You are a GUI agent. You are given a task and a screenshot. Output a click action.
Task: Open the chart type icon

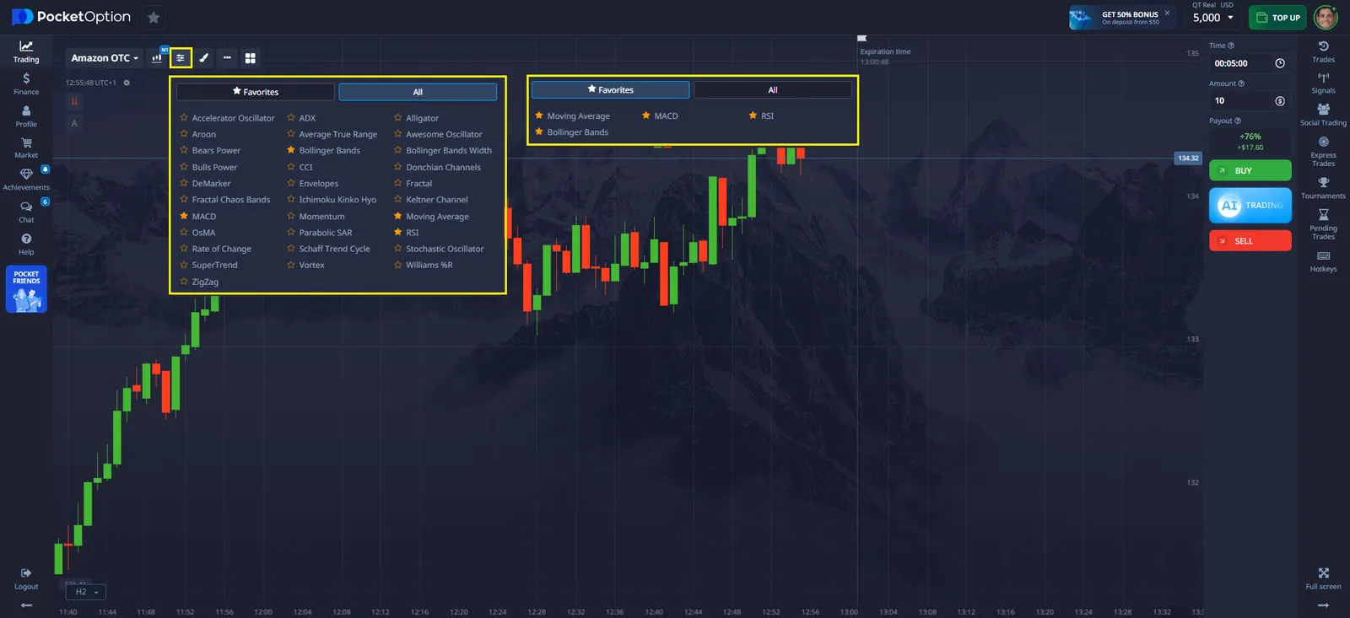[157, 58]
